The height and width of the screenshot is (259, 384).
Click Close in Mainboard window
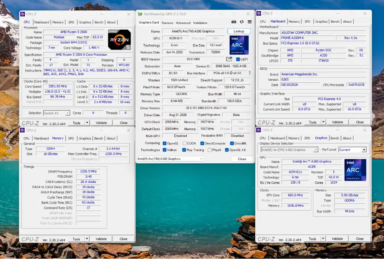[360, 122]
